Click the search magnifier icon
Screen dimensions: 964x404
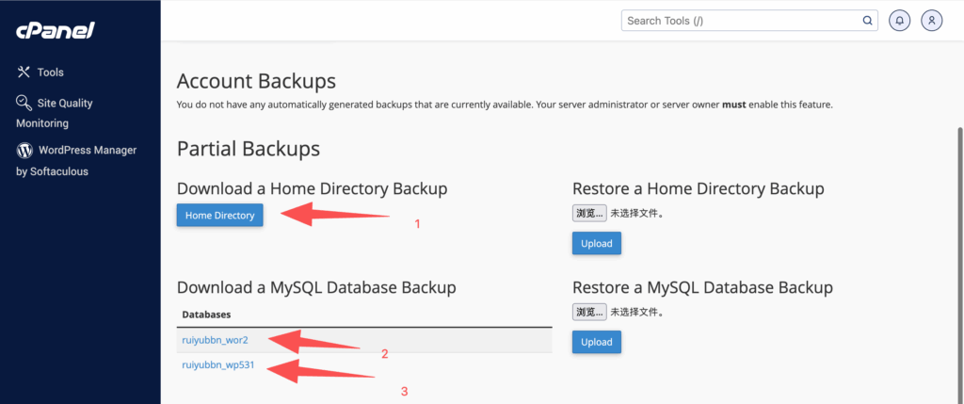pyautogui.click(x=868, y=20)
